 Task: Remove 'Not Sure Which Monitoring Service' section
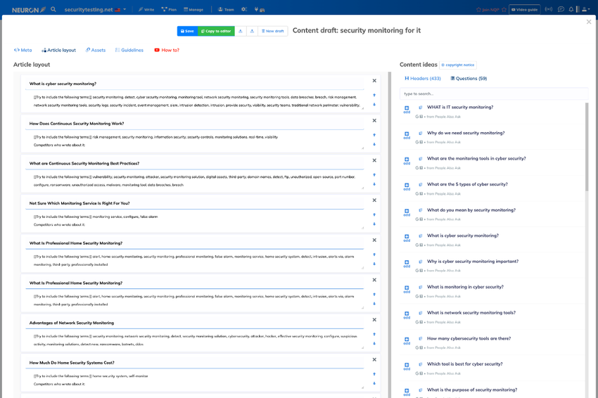click(374, 200)
